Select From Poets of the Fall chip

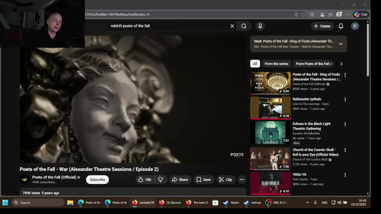coord(315,64)
